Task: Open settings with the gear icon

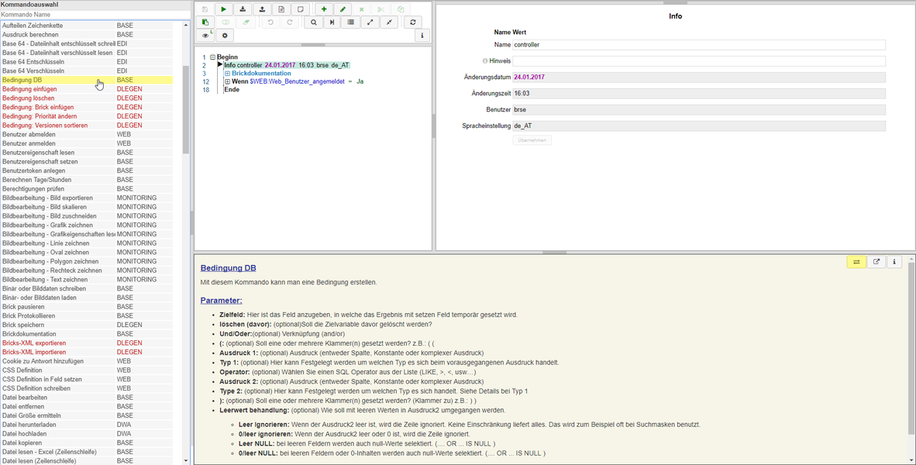Action: 225,36
